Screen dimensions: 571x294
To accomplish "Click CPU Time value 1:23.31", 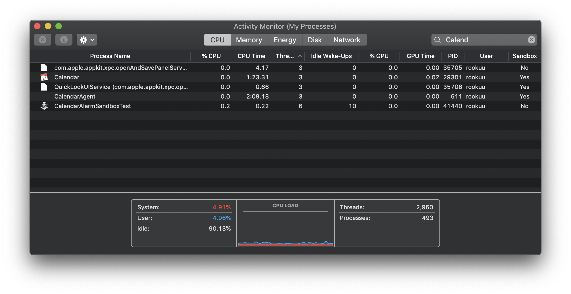I will coord(258,77).
